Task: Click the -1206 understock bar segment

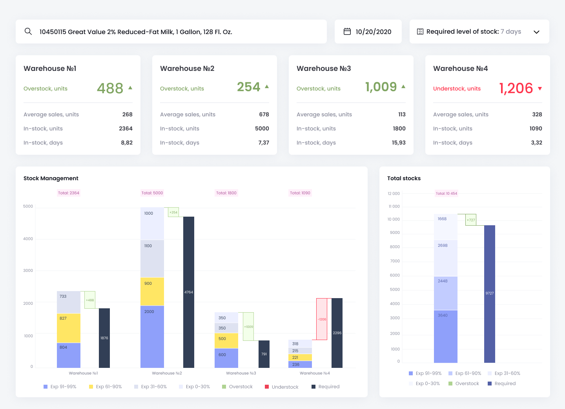Action: tap(322, 319)
